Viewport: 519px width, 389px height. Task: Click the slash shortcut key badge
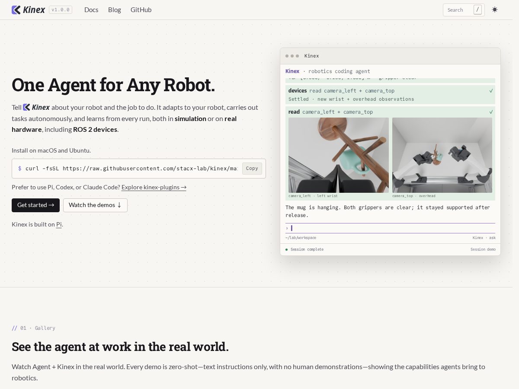(x=477, y=10)
